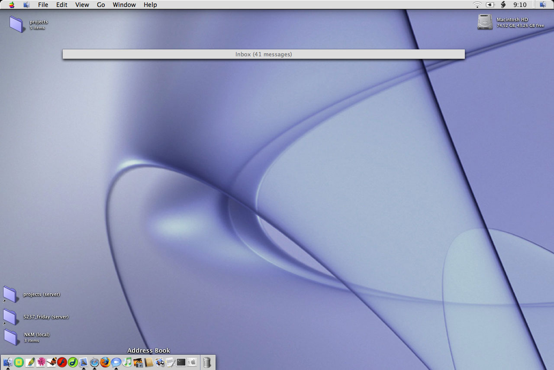Select the NKM (local) folder
The image size is (554, 370).
coord(11,337)
